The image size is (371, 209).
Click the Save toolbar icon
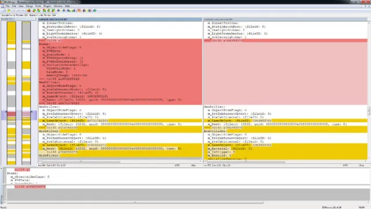pyautogui.click(x=13, y=10)
